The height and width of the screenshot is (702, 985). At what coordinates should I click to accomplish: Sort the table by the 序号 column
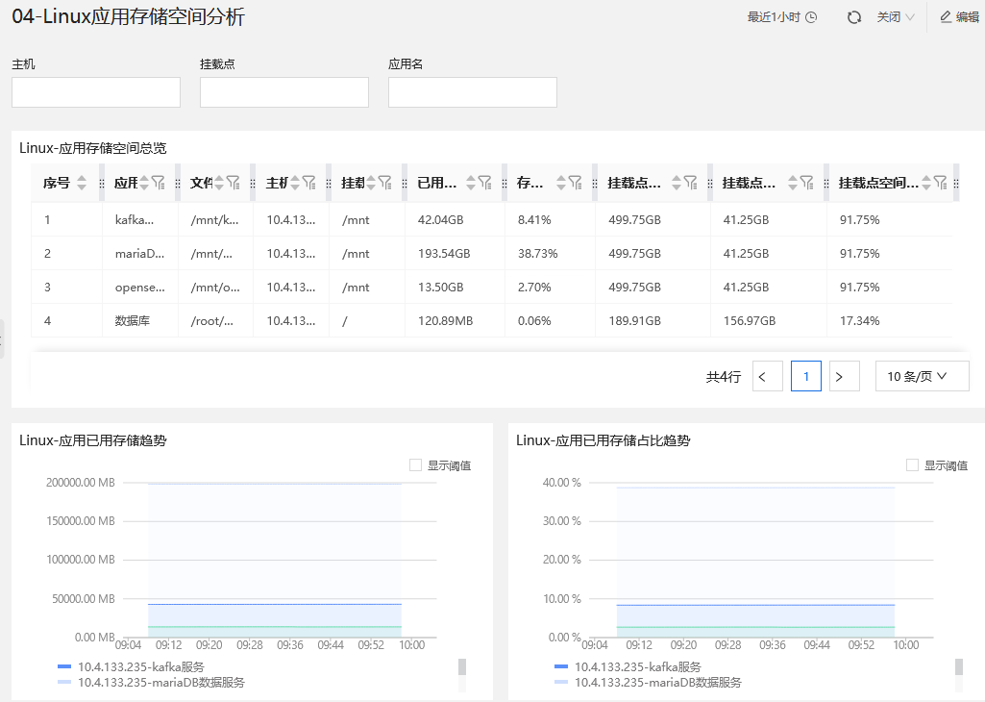click(82, 183)
